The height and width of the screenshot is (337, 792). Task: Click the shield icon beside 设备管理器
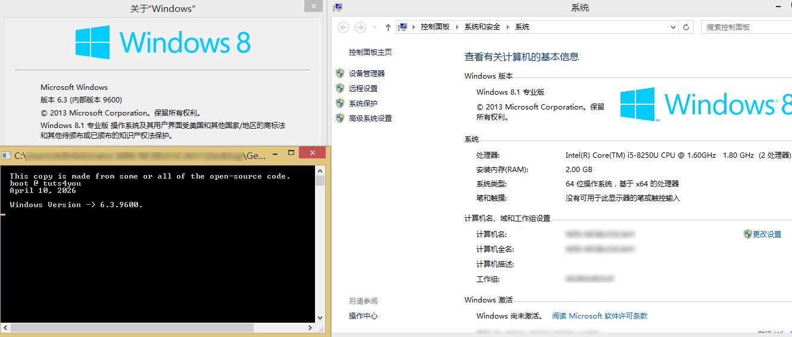coord(340,73)
